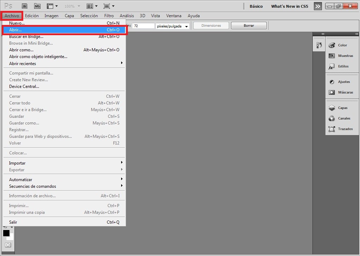
Task: Expand the right panel dock arrows
Action: point(356,34)
